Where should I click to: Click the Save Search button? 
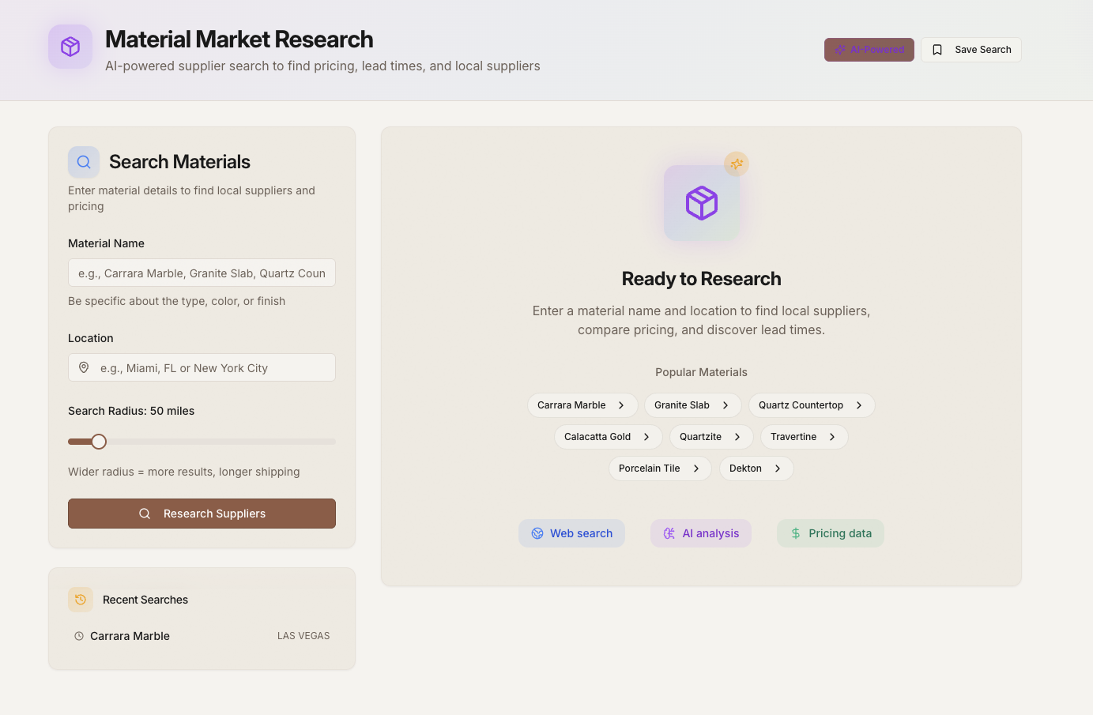click(x=971, y=50)
